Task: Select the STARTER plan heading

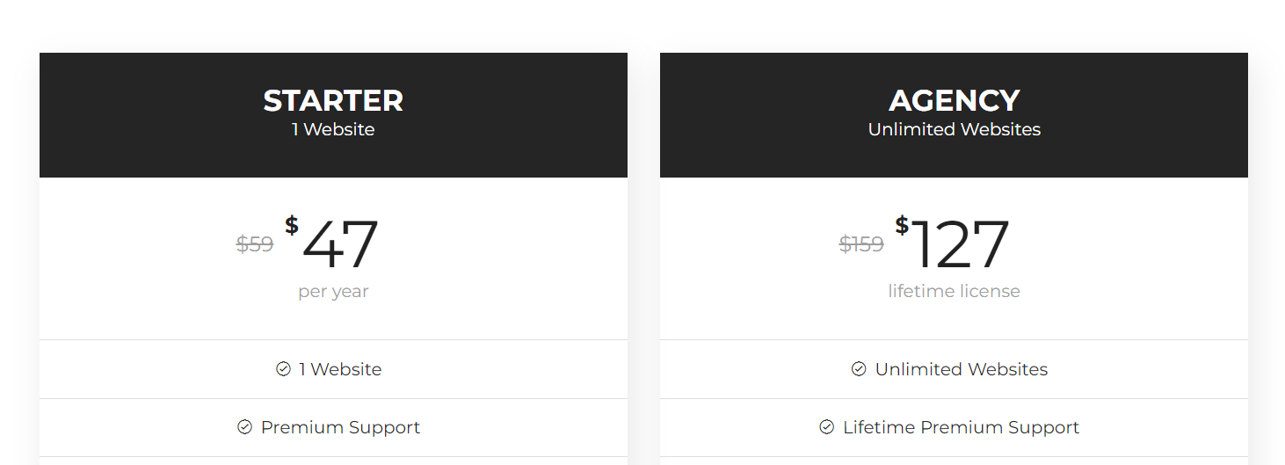Action: (x=333, y=101)
